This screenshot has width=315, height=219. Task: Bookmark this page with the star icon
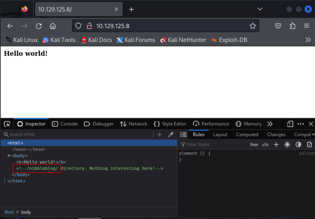(x=253, y=26)
